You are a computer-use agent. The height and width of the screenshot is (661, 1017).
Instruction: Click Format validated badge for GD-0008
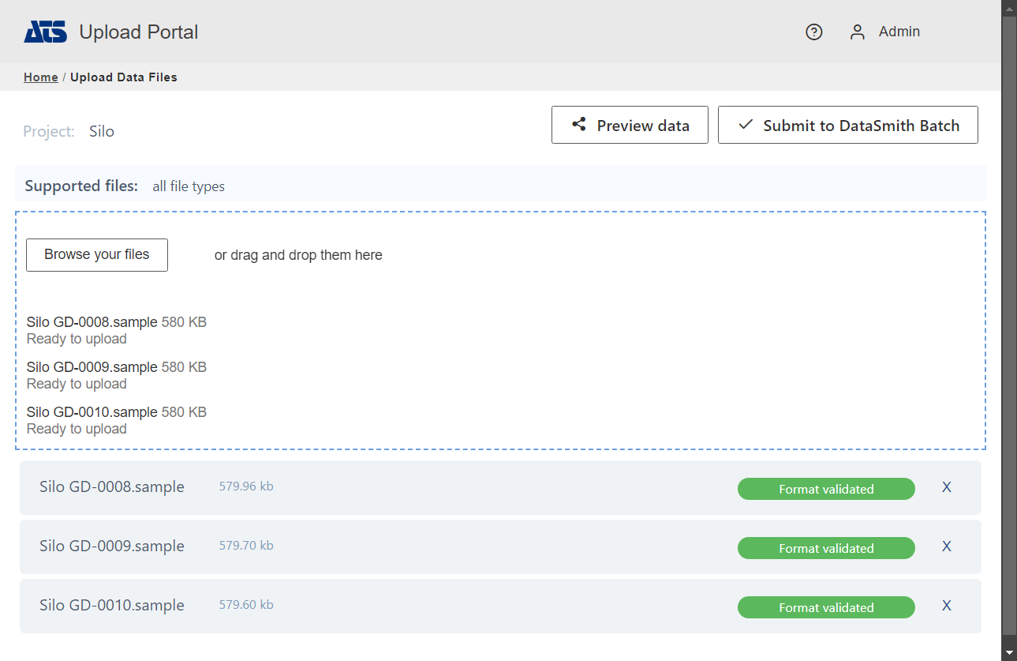click(x=826, y=489)
